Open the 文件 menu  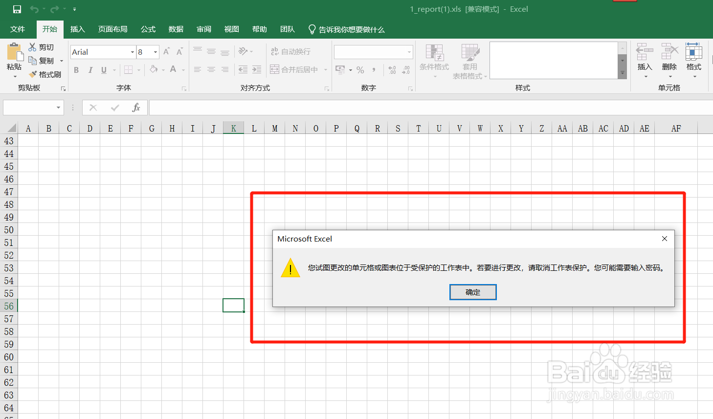(x=18, y=29)
